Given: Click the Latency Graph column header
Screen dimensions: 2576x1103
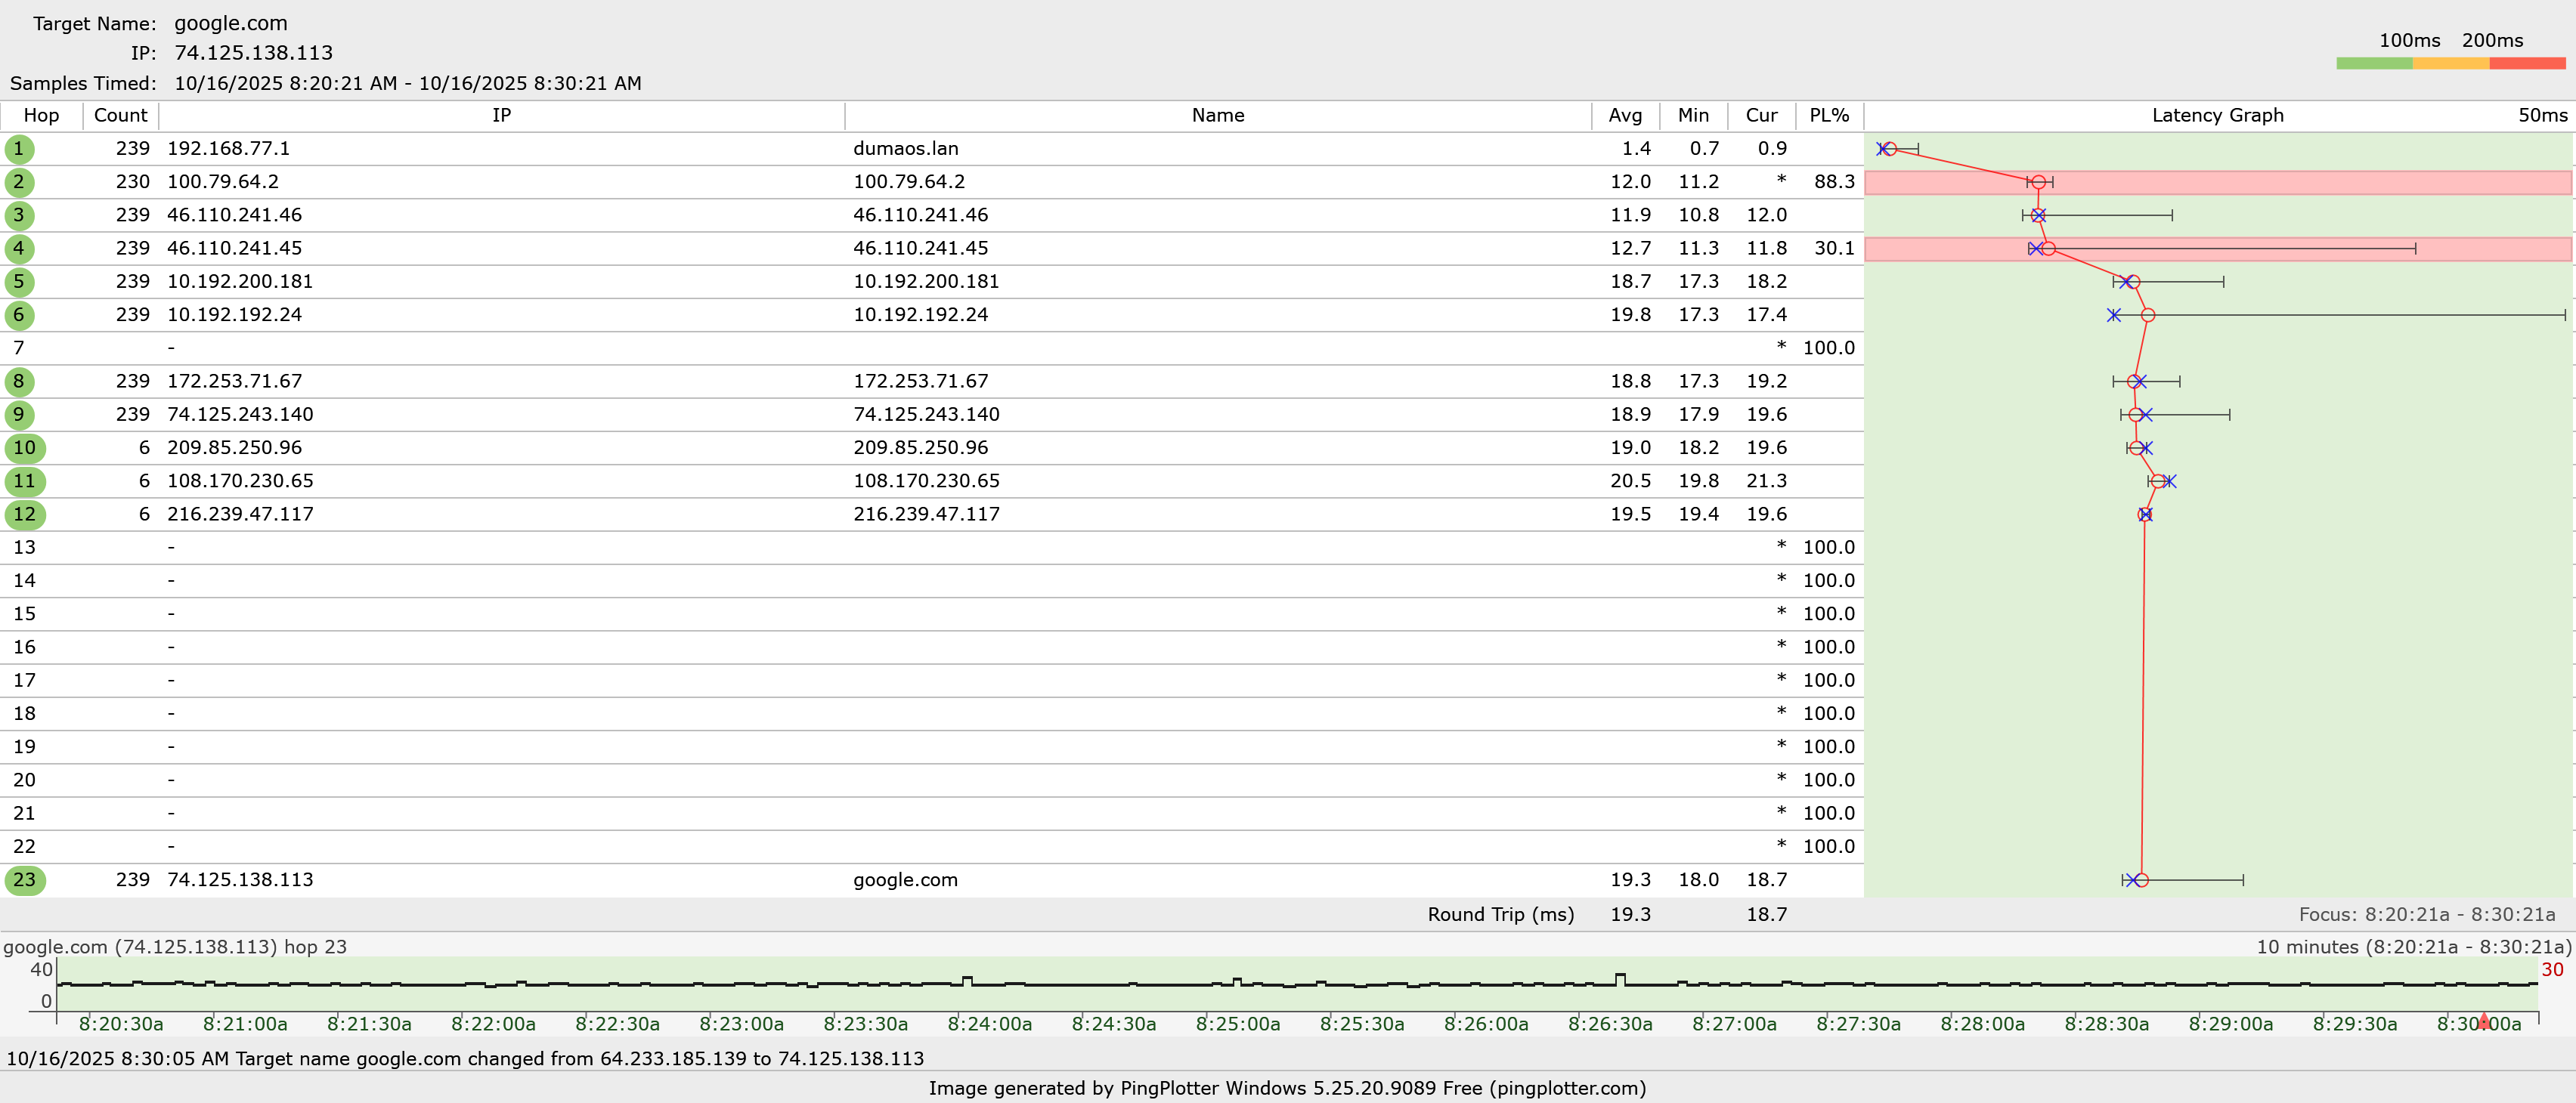Looking at the screenshot, I should 2217,115.
